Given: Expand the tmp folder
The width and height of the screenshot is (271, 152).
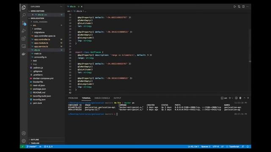Looking at the screenshot, I should click(x=35, y=64).
